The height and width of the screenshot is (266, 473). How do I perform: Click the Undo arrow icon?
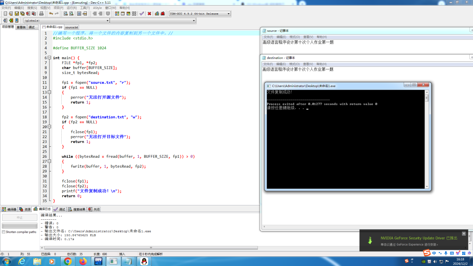point(51,14)
